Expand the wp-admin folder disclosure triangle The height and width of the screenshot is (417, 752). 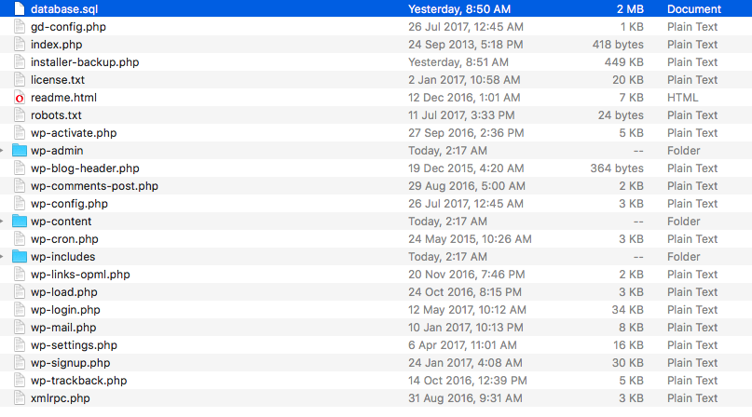click(2, 151)
